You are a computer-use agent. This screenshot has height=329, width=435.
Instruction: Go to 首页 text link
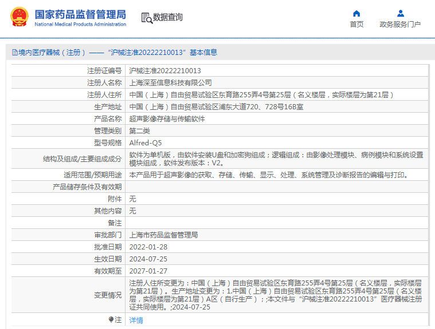pos(356,25)
